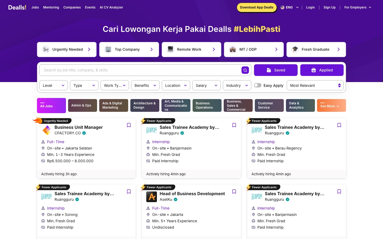Bookmark the Ruangguru Sorong job

(x=129, y=191)
